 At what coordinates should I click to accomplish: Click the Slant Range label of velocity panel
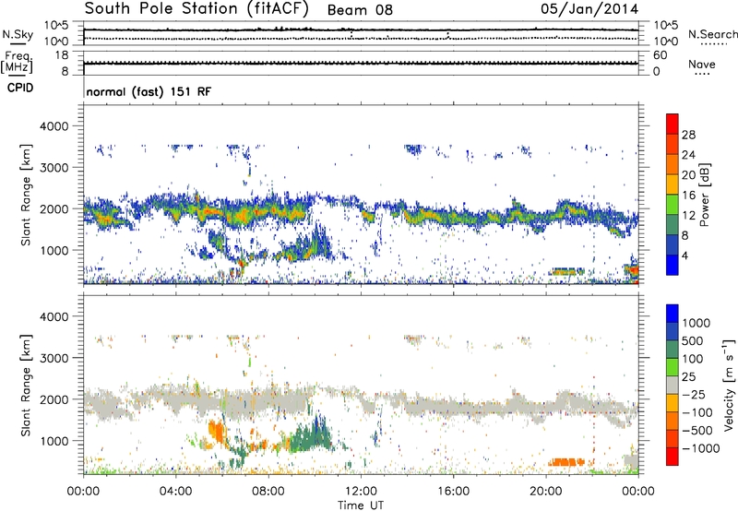(26, 385)
